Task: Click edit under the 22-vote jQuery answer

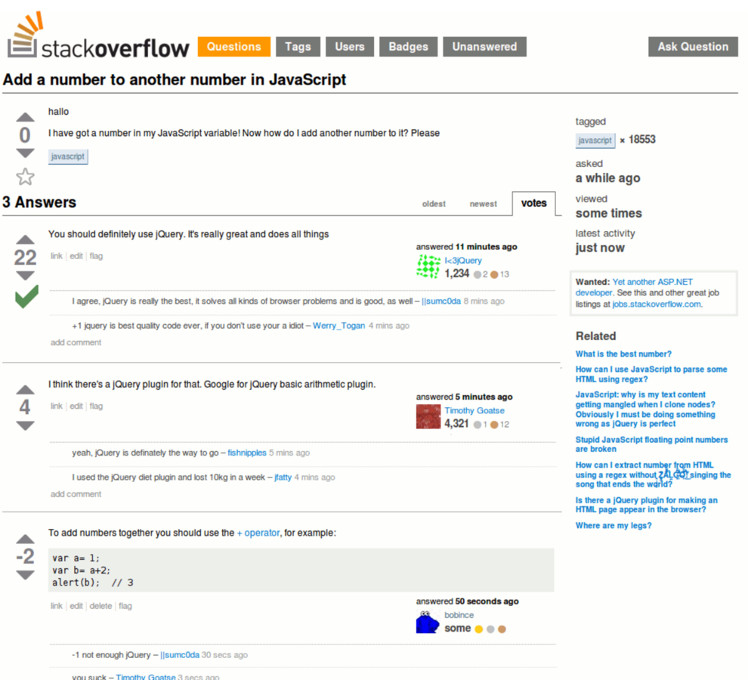Action: click(76, 256)
